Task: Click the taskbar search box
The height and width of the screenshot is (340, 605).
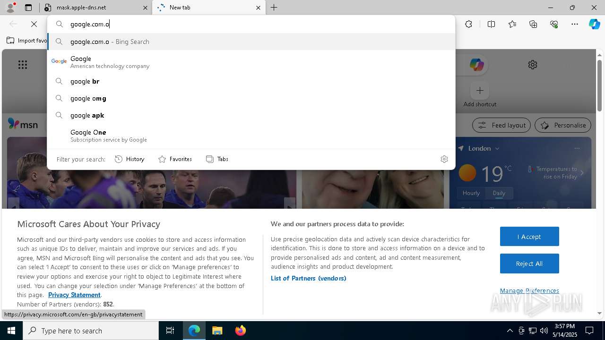Action: 91,331
